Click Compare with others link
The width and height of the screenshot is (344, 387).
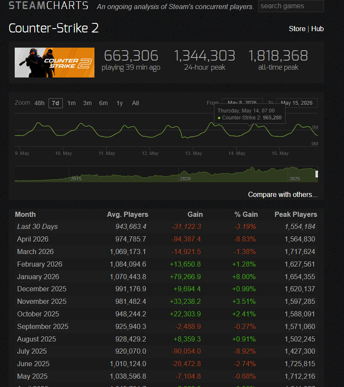tap(282, 194)
